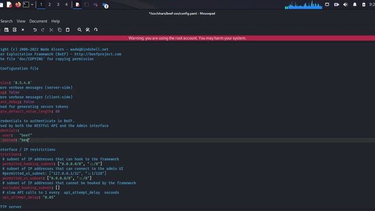Viewport: 375px width, 211px height.
Task: Click the api_attempt_delay "0.05" value
Action: tap(49, 198)
